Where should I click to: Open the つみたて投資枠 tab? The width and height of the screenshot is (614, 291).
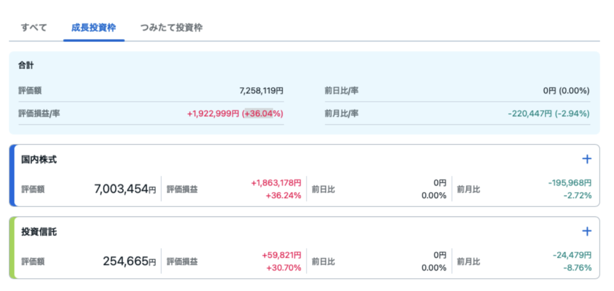(171, 28)
